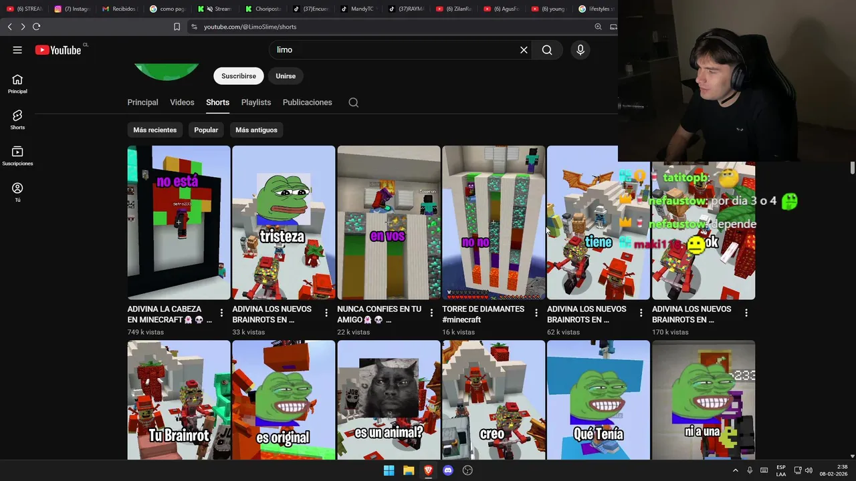Select the Más antiguos filter chip

point(256,130)
